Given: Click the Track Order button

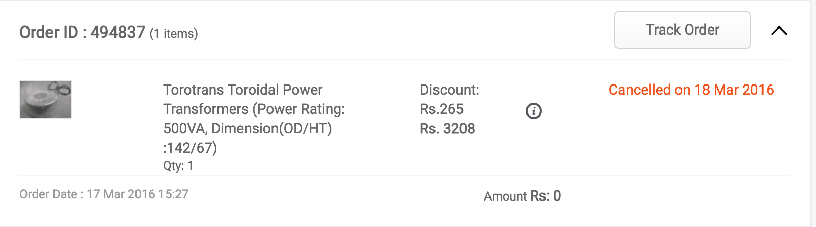Looking at the screenshot, I should pyautogui.click(x=682, y=30).
